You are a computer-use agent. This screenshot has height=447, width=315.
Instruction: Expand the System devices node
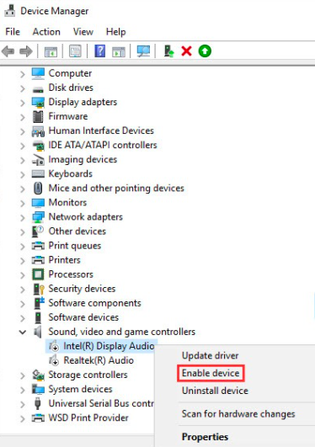click(23, 390)
